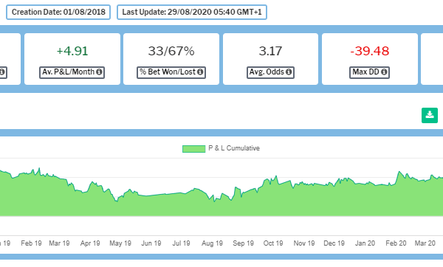Click info icon beside % Bet Won/Lost
The image size is (443, 267).
[200, 72]
